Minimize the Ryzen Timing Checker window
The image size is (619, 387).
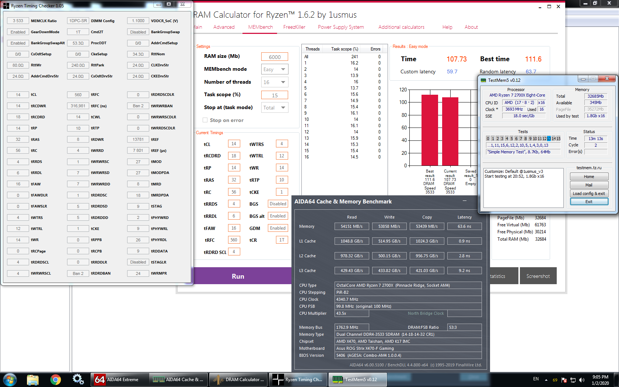point(159,4)
